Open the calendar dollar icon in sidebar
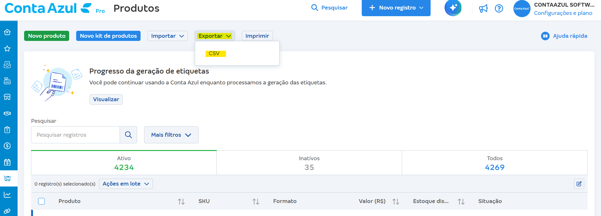 (7, 162)
